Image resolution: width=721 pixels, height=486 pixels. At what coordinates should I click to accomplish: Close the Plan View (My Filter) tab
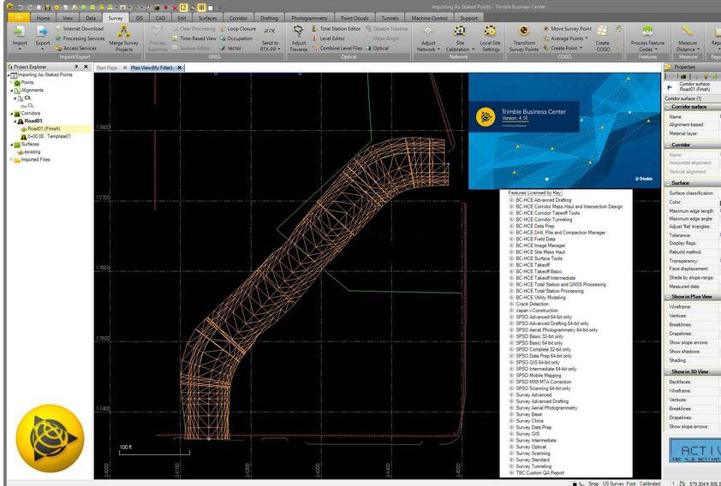180,68
